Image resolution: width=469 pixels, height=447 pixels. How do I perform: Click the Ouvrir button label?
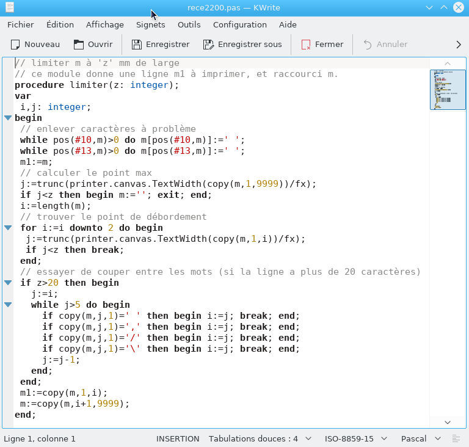(100, 45)
